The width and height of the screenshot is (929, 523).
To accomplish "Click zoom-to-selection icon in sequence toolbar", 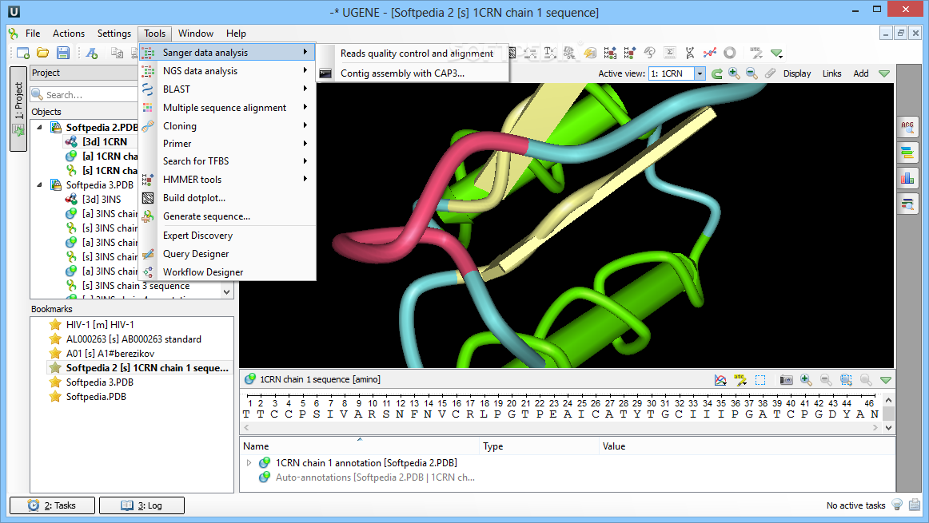I will [846, 380].
